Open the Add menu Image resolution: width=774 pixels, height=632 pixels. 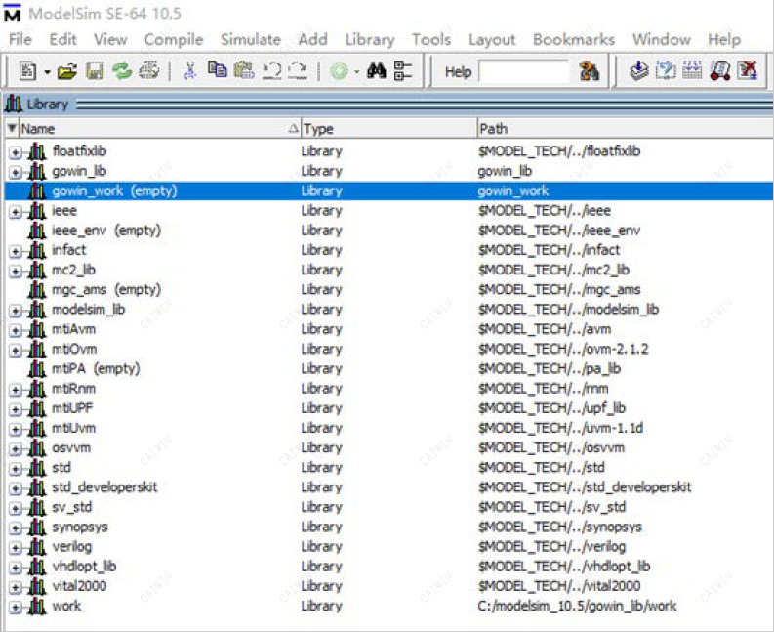tap(313, 39)
